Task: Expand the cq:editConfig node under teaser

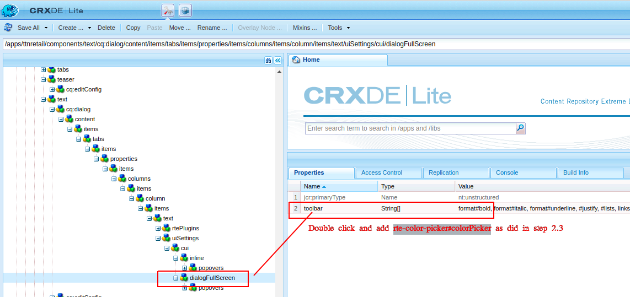Action: click(52, 89)
